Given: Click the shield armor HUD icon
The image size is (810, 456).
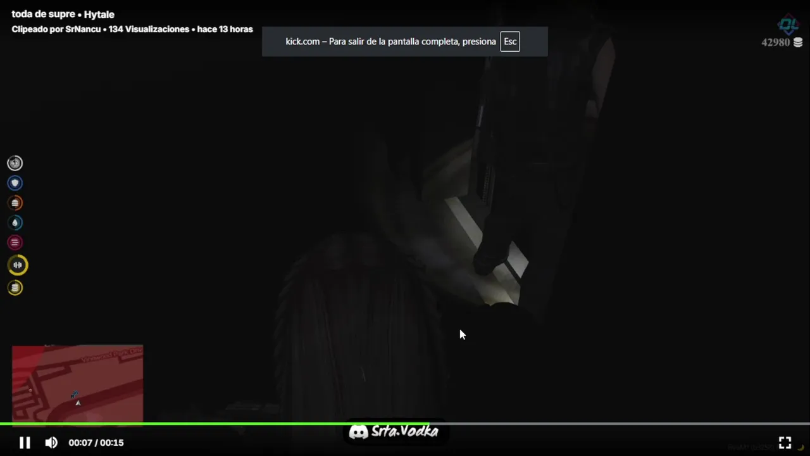Looking at the screenshot, I should [x=15, y=183].
